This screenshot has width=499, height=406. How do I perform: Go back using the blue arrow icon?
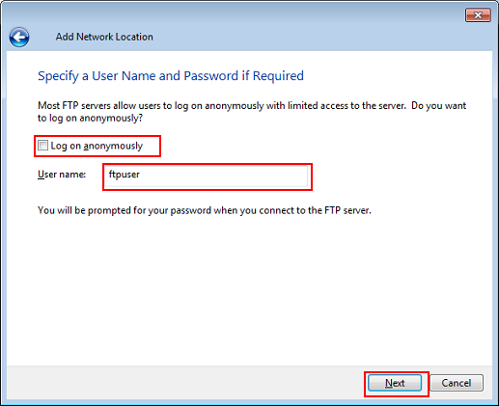pyautogui.click(x=19, y=37)
